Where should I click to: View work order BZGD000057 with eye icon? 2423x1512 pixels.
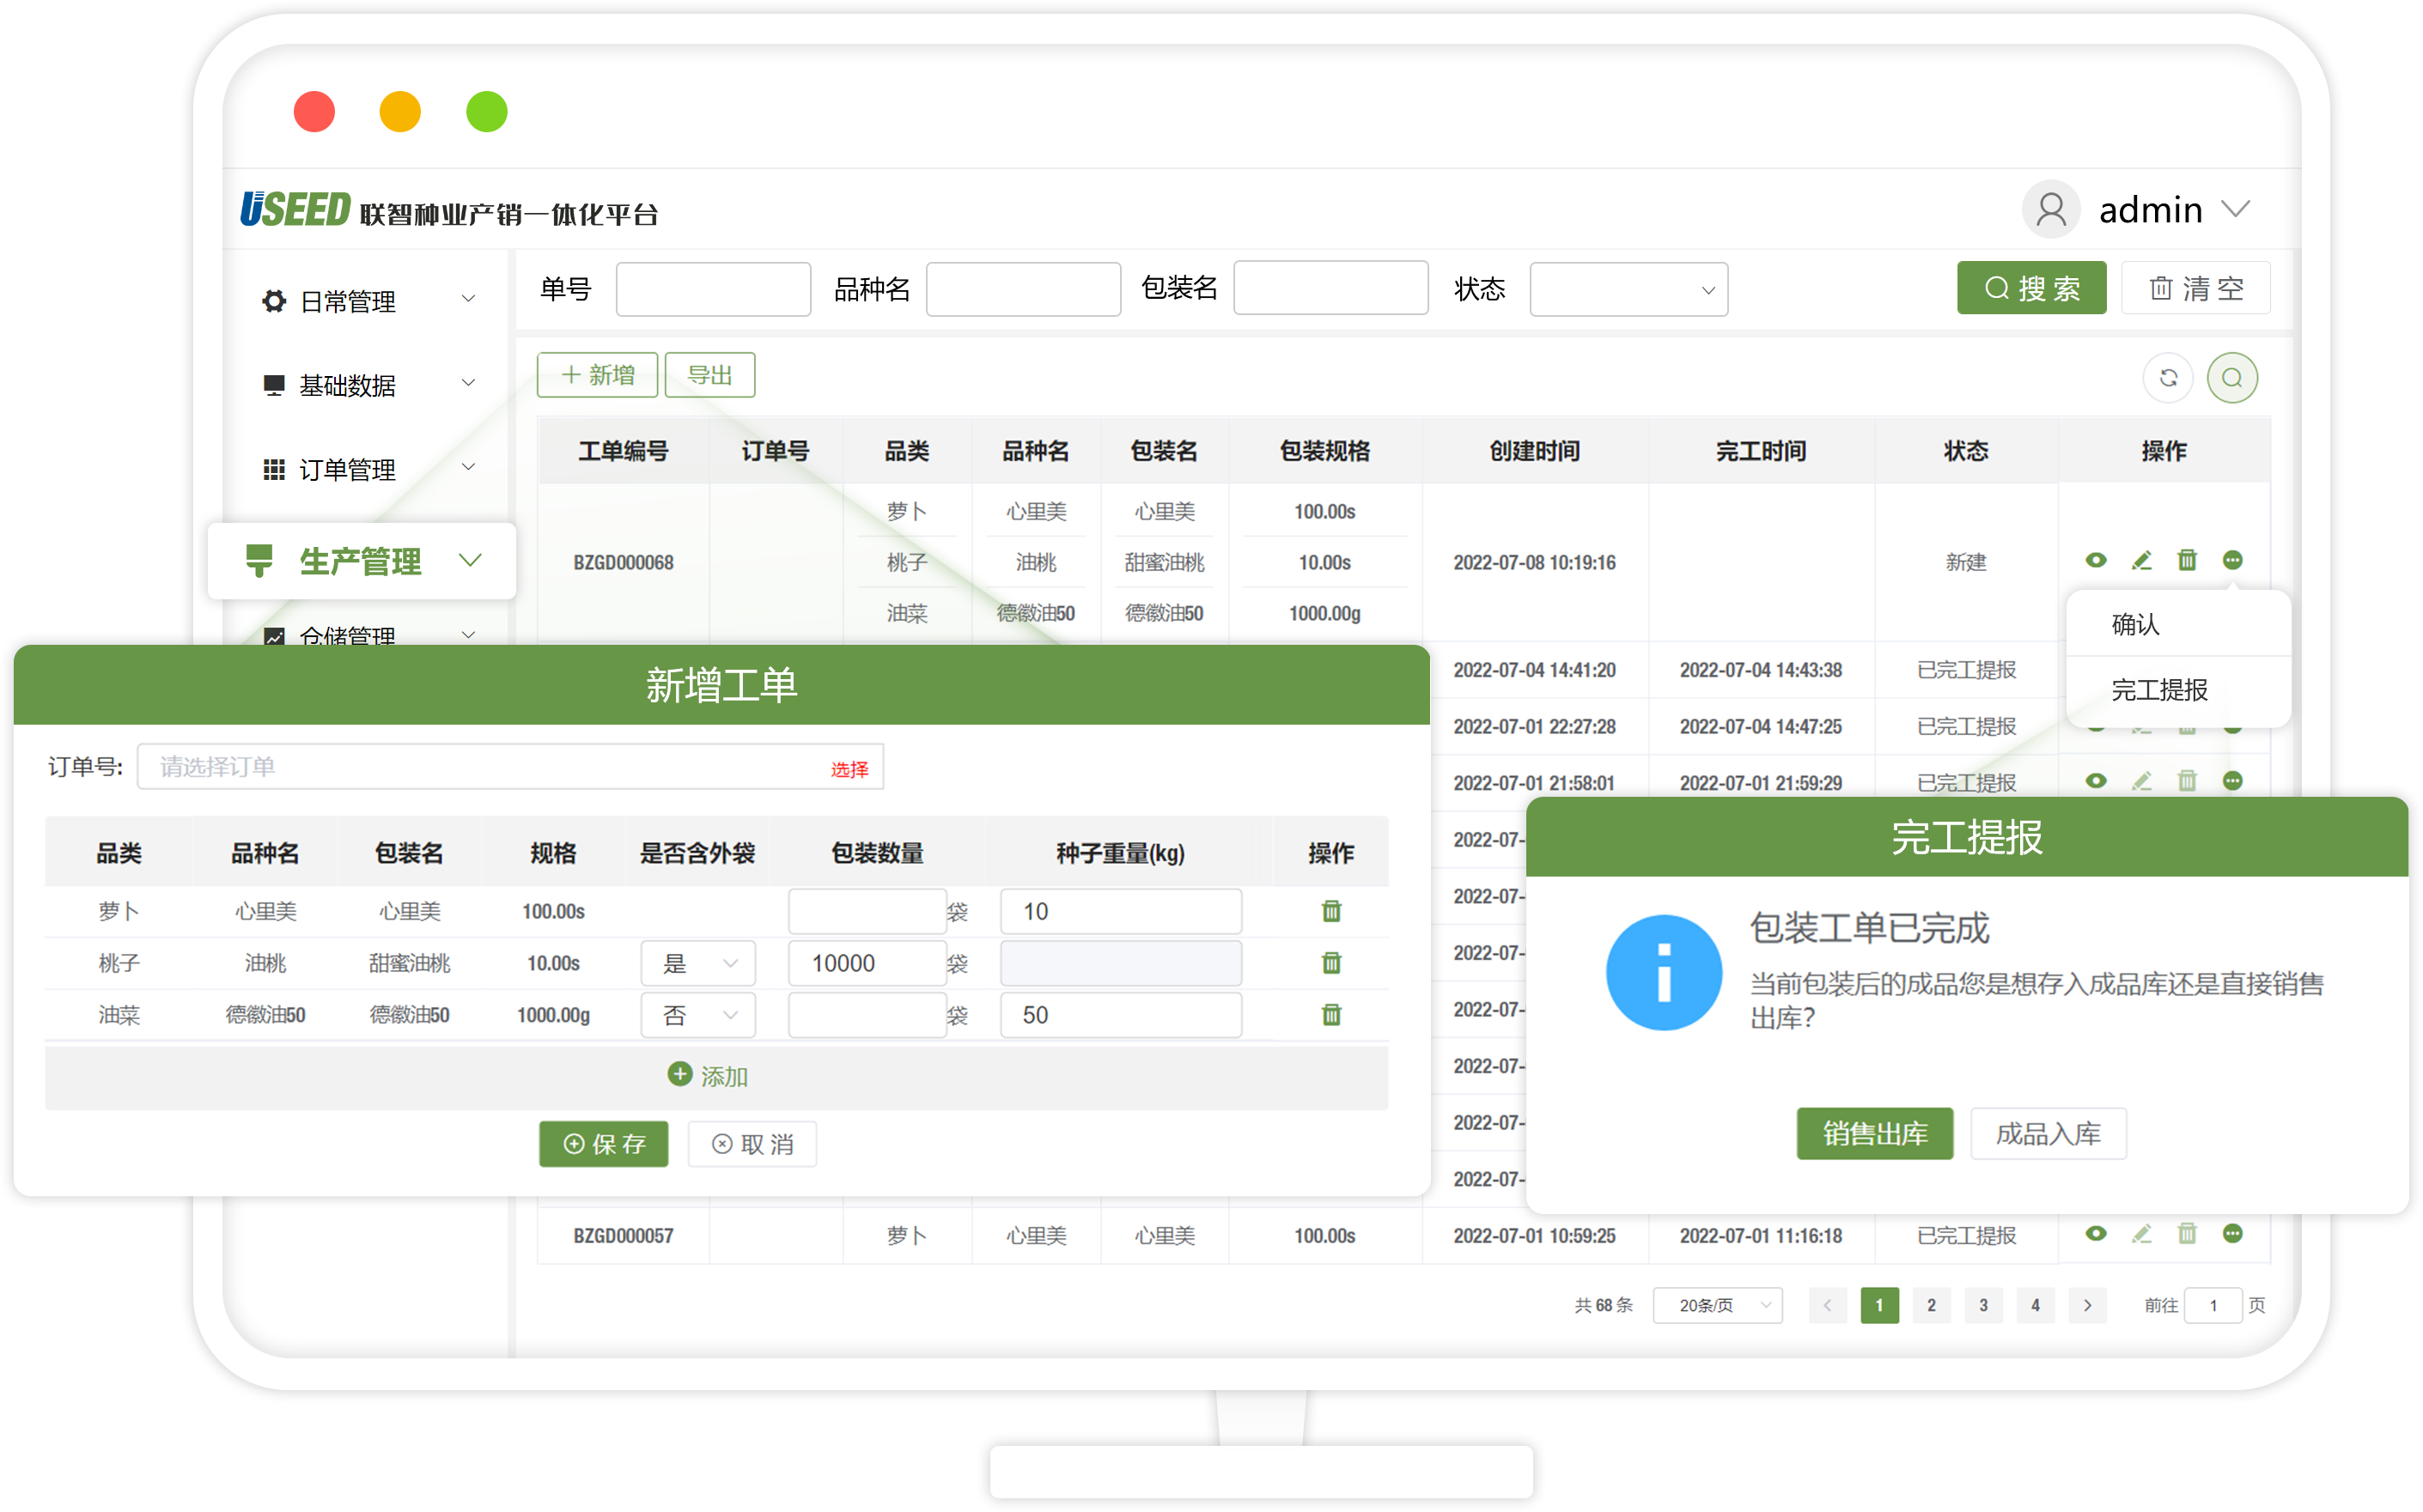click(2096, 1234)
